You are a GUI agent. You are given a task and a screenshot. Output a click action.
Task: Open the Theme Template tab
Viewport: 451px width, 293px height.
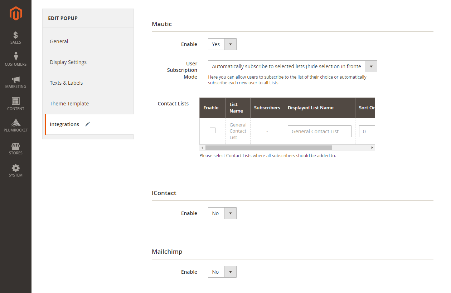click(69, 104)
